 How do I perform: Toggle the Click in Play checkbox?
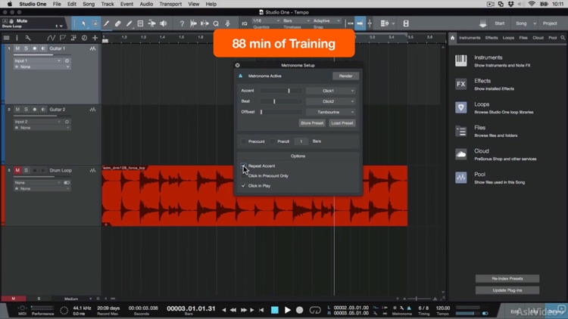pos(243,185)
